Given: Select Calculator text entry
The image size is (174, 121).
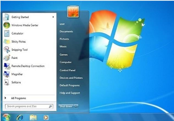Looking at the screenshot, I should (x=17, y=33).
